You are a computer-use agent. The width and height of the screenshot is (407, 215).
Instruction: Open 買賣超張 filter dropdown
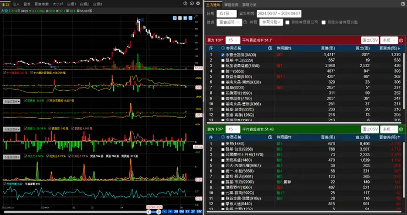click(229, 23)
